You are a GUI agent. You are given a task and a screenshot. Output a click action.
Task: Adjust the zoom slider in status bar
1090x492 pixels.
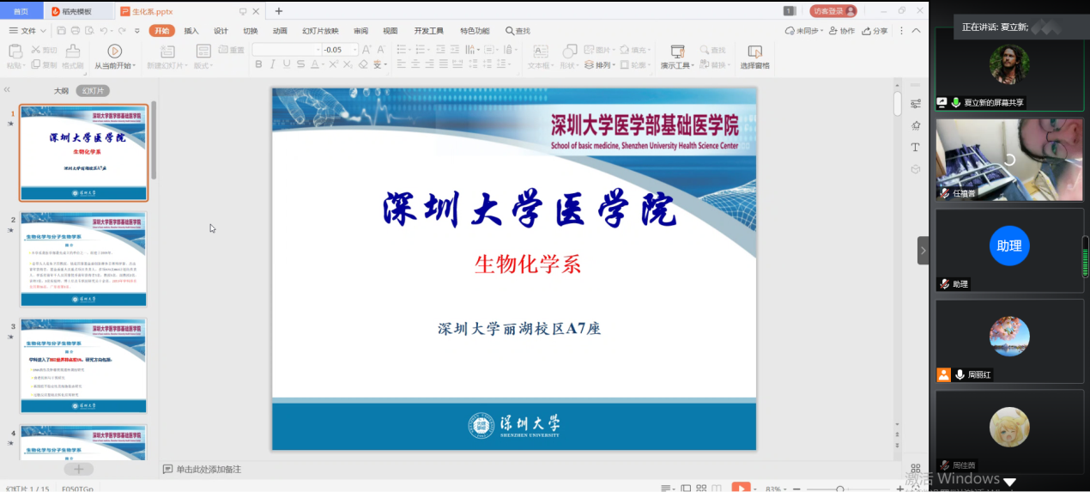[839, 489]
